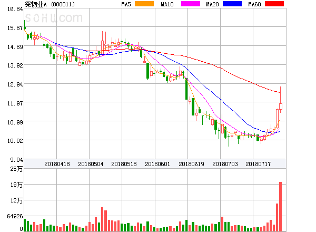The width and height of the screenshot is (316, 232).
Task: Click the stock title 深物业A (000011)
Action: (x=50, y=4)
